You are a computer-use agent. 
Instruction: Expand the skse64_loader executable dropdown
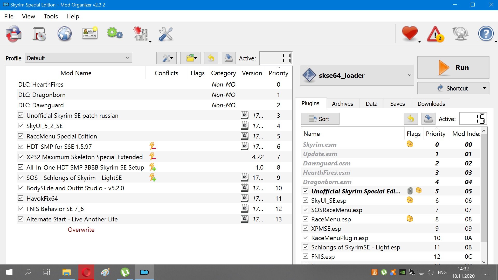pyautogui.click(x=357, y=75)
